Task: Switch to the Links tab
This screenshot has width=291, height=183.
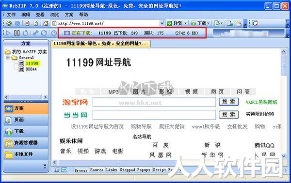Action: (x=112, y=169)
